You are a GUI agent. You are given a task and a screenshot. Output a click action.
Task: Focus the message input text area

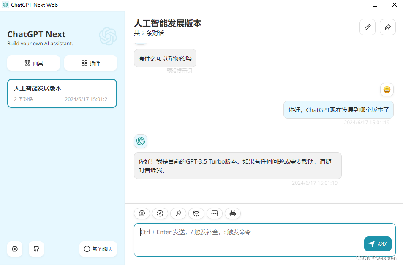[265, 240]
